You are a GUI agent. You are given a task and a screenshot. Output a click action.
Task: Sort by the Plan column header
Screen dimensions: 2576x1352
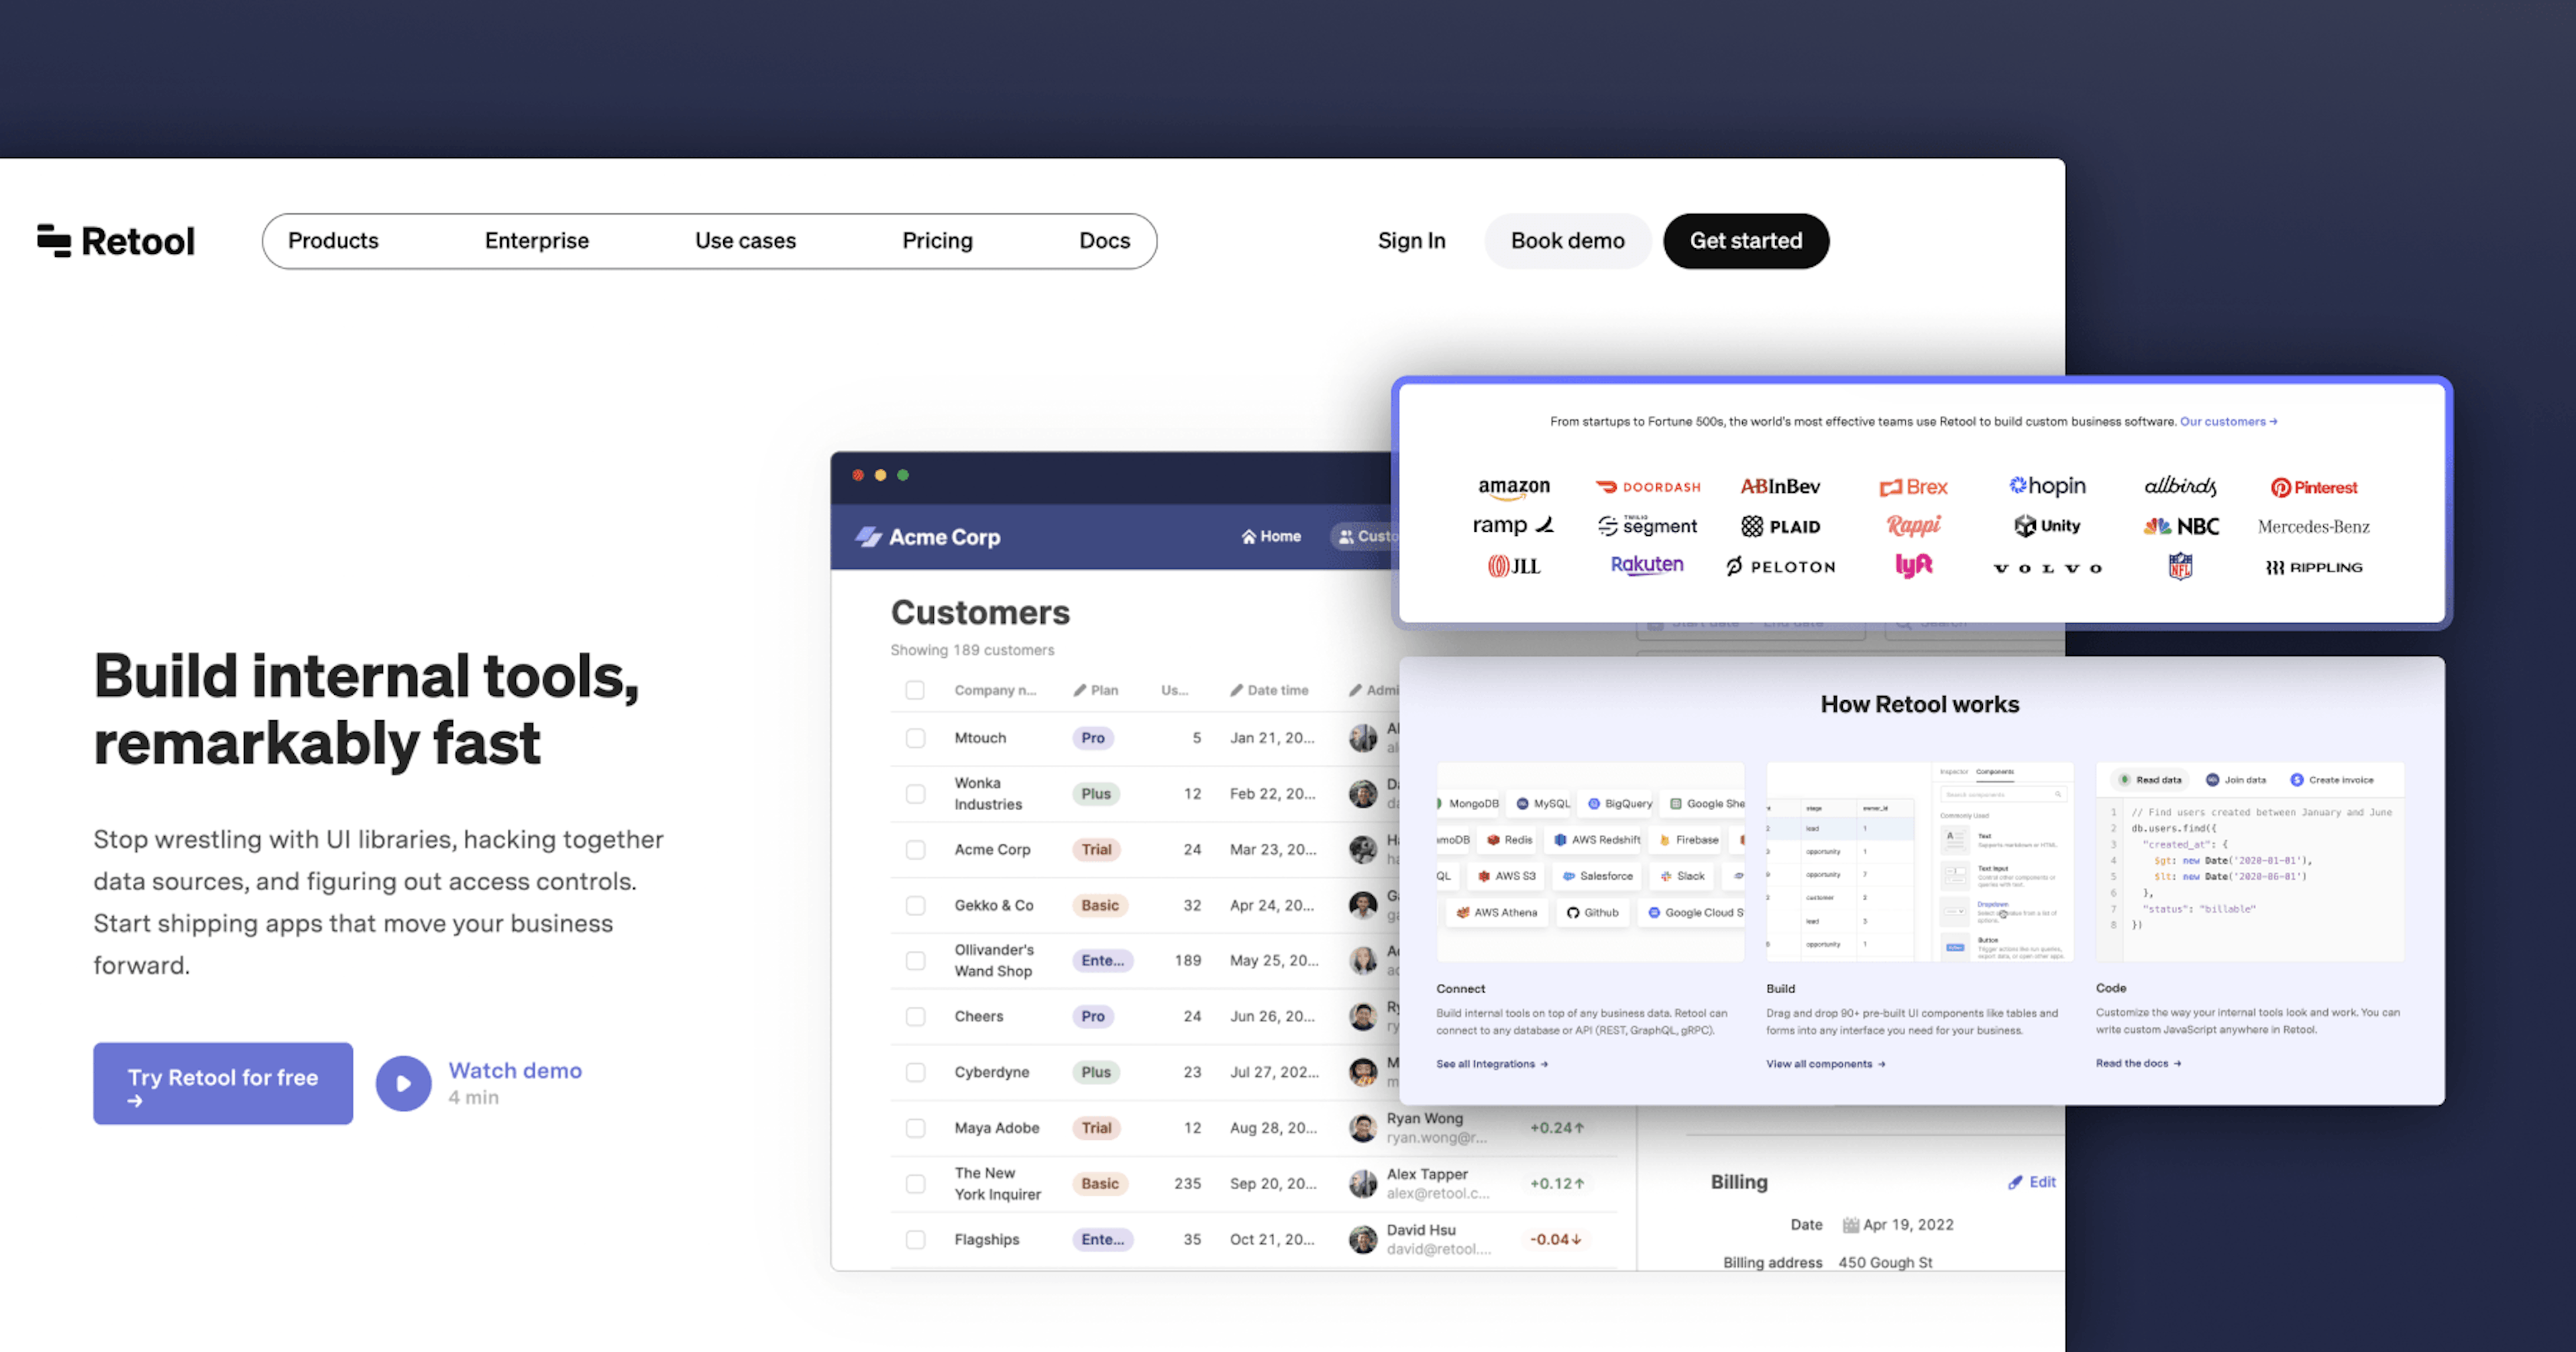point(1096,690)
